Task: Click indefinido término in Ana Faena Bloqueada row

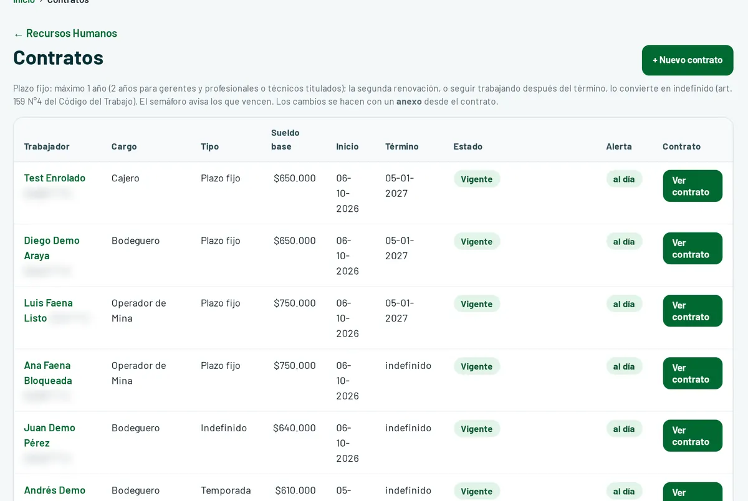Action: pyautogui.click(x=408, y=365)
